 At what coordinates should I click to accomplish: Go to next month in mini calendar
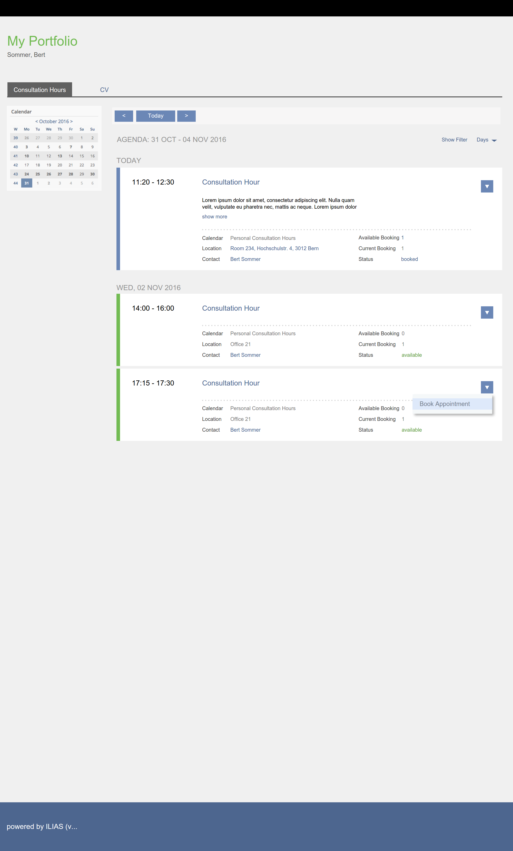72,121
